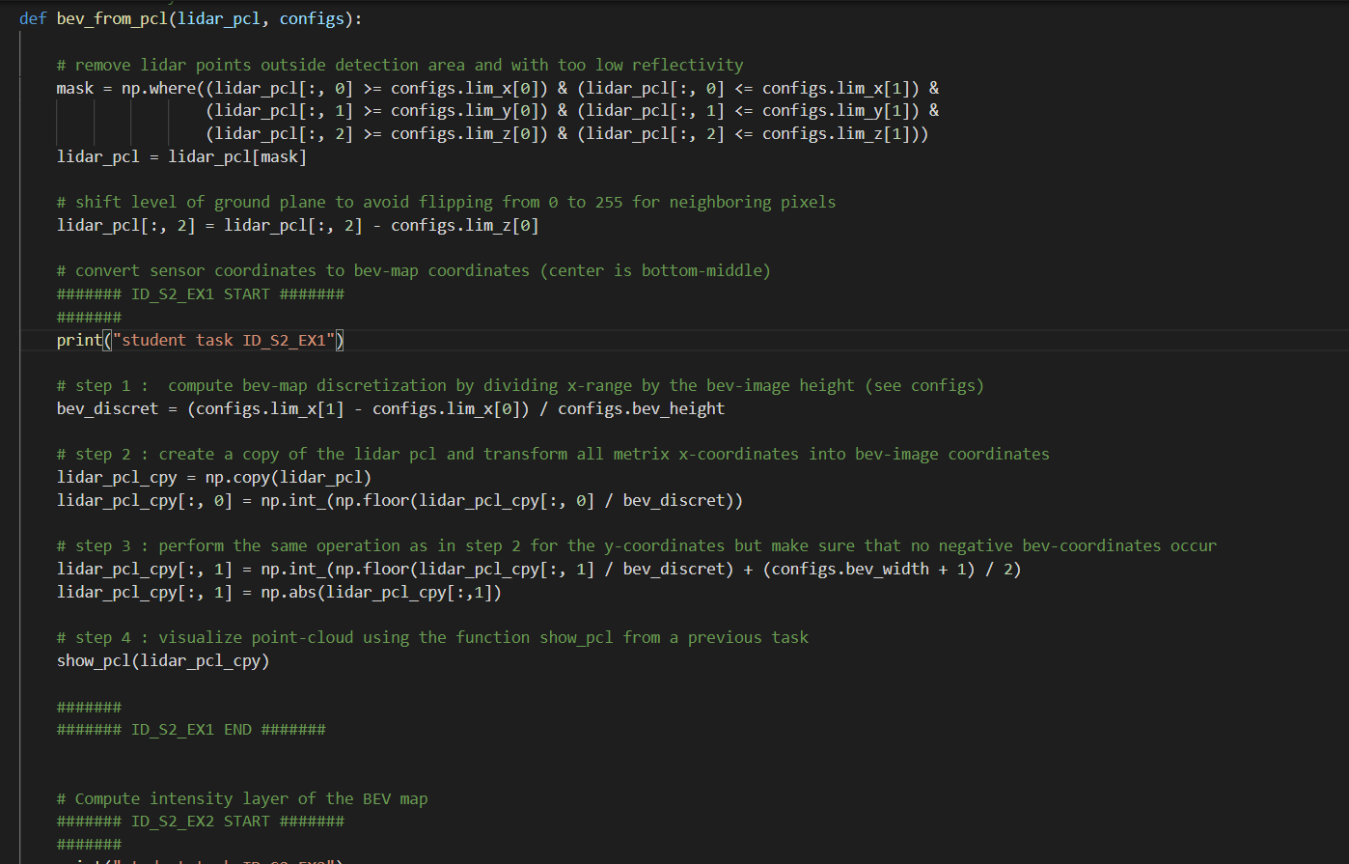
Task: Click the 'bev_discret' variable being assigned
Action: (x=107, y=409)
